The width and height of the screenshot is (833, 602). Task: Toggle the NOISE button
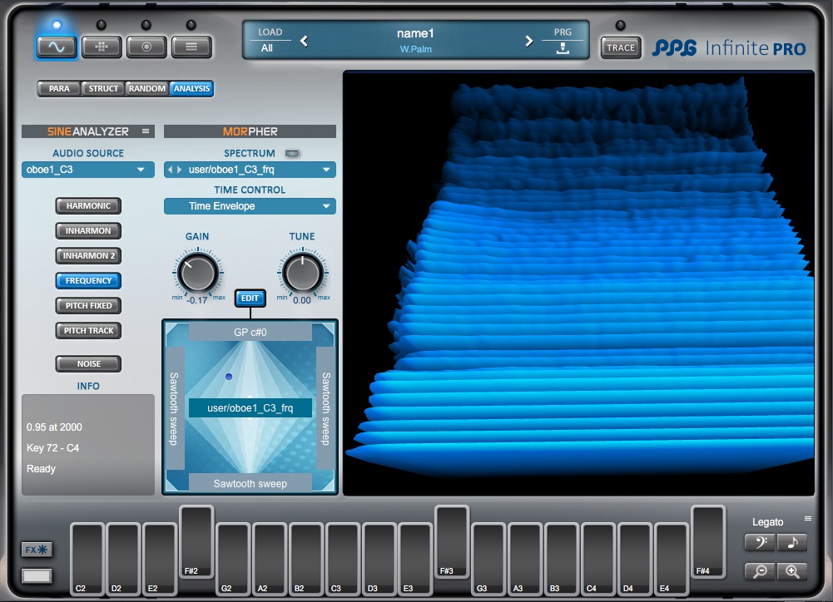[x=88, y=364]
